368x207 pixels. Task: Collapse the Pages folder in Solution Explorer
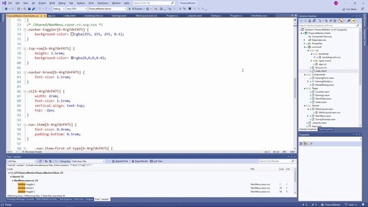[x=305, y=89]
